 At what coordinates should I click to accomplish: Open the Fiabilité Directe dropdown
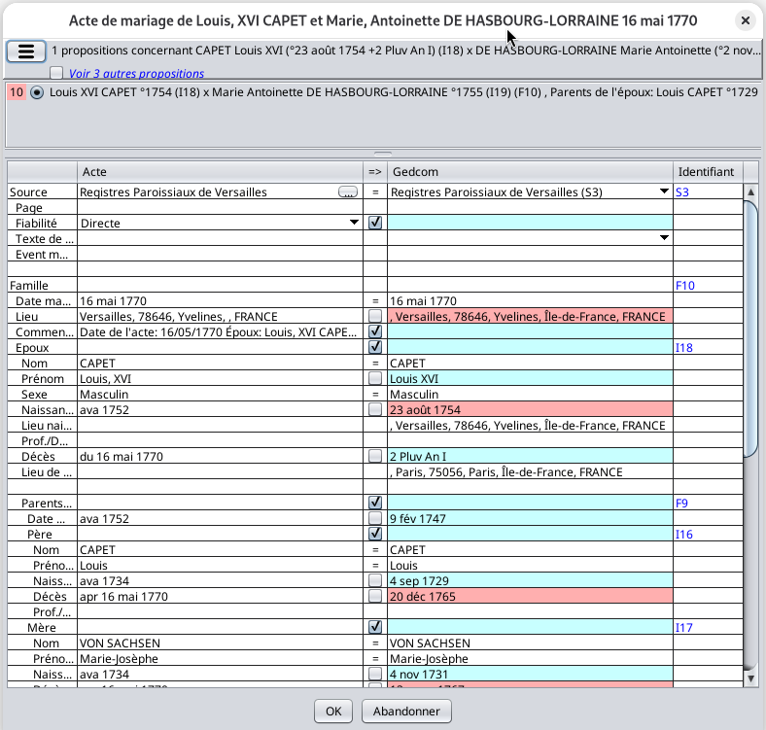(354, 223)
